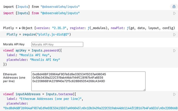The image size is (178, 111).
Task: Run the viewof apiKey cell
Action: click(x=174, y=51)
